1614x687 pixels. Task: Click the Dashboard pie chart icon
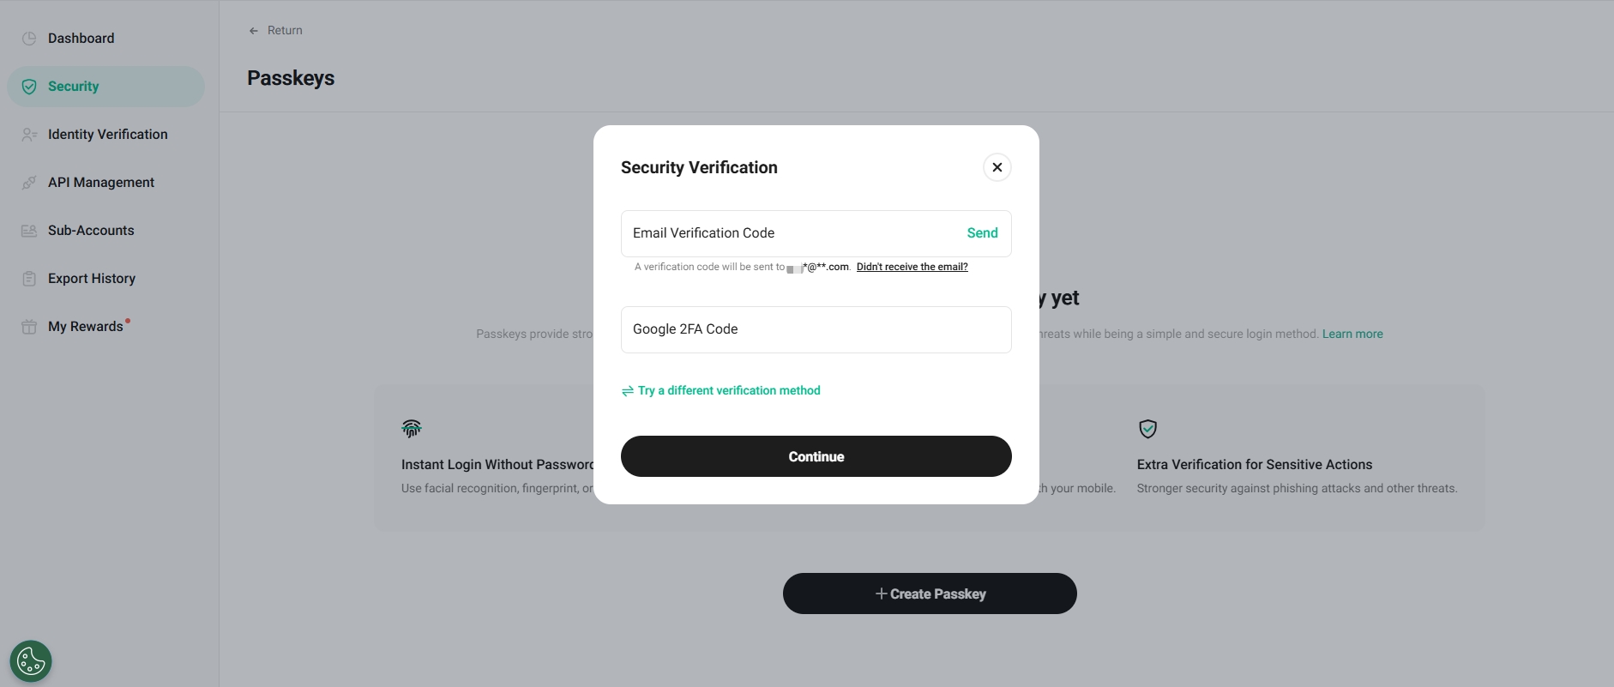click(29, 39)
